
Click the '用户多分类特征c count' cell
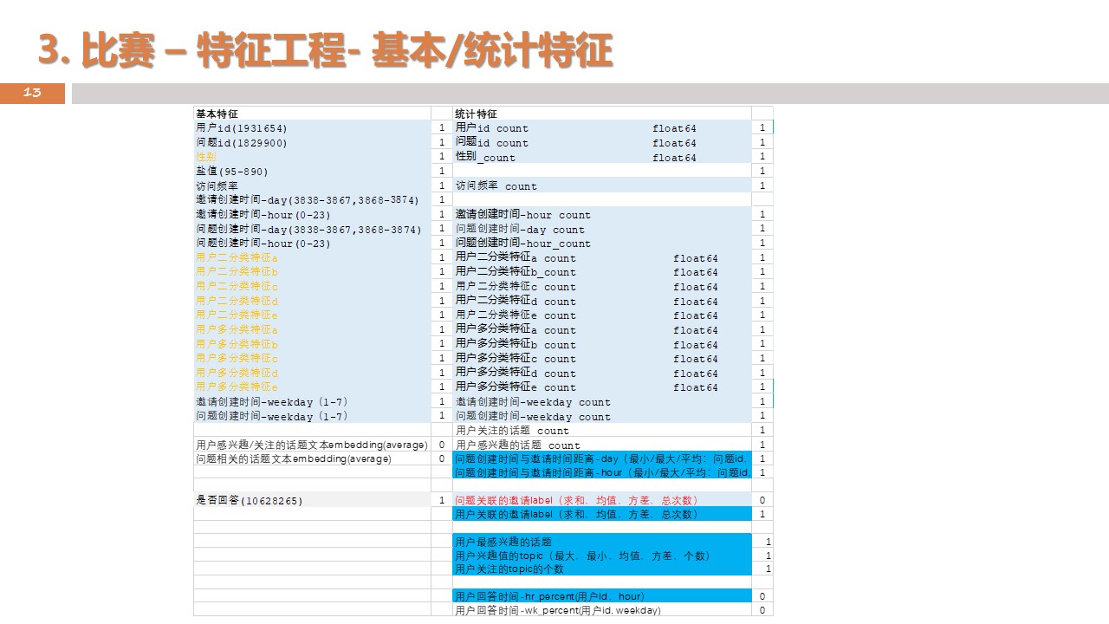click(602, 358)
